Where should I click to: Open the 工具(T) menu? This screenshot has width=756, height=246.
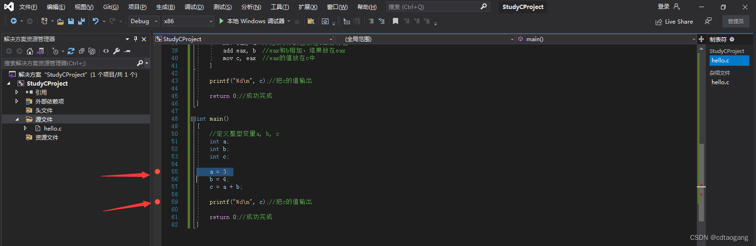(x=280, y=7)
